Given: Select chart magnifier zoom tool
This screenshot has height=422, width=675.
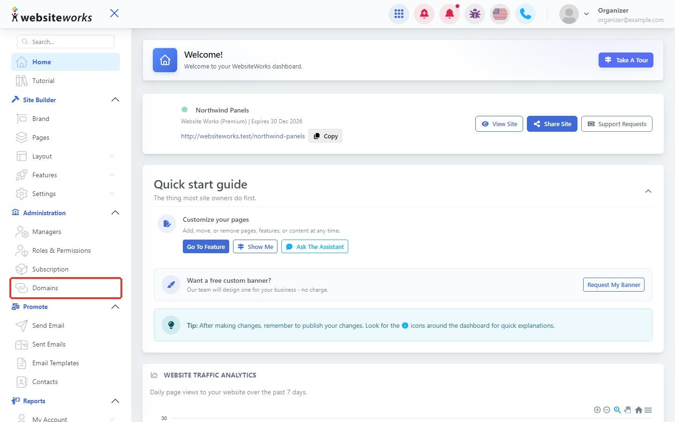Looking at the screenshot, I should (x=617, y=410).
